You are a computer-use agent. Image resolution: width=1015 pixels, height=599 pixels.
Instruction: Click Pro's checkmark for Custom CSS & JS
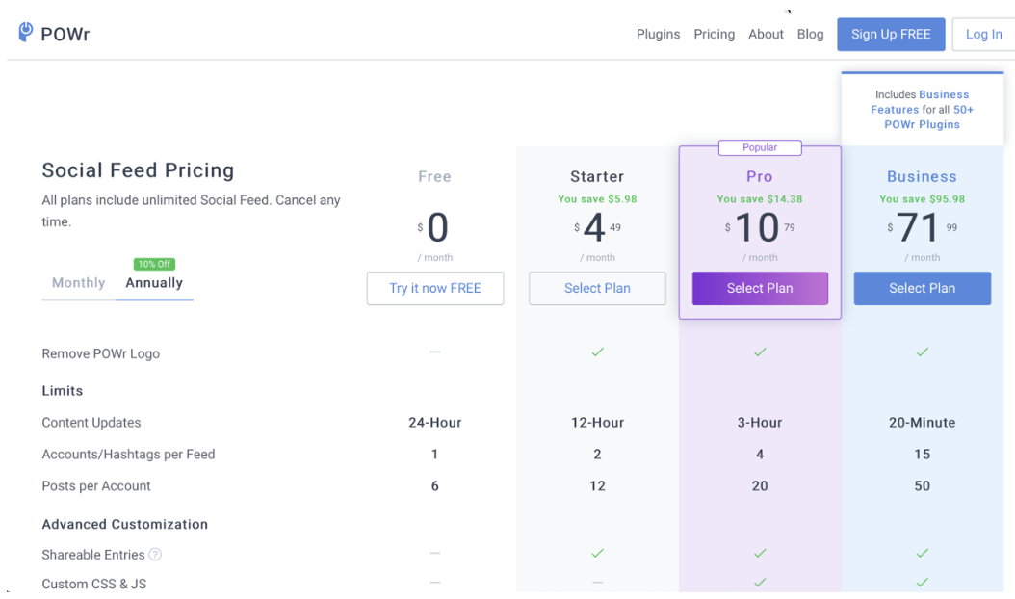tap(760, 584)
